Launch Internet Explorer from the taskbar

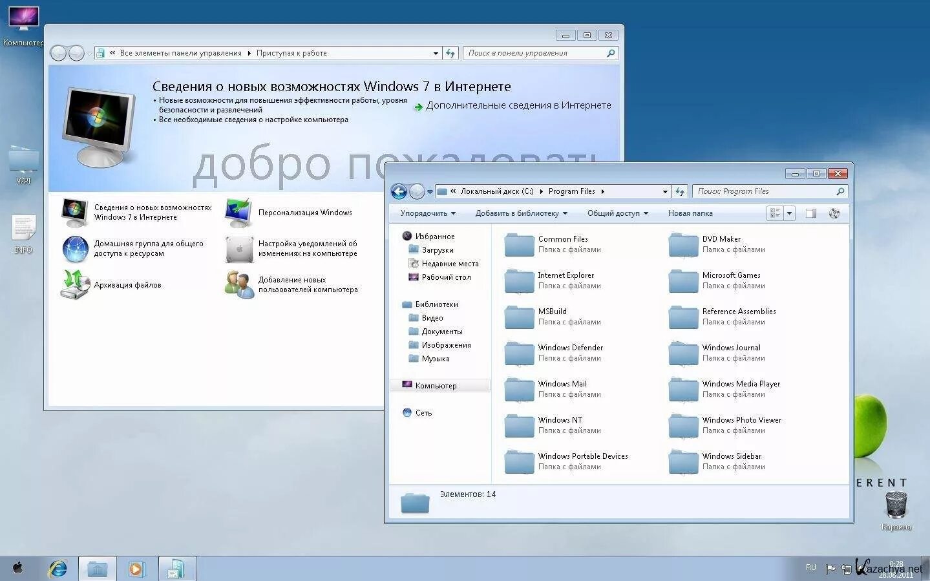58,569
